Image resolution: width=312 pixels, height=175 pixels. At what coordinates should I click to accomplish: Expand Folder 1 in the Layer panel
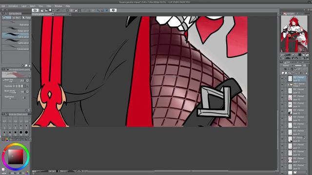pyautogui.click(x=288, y=85)
